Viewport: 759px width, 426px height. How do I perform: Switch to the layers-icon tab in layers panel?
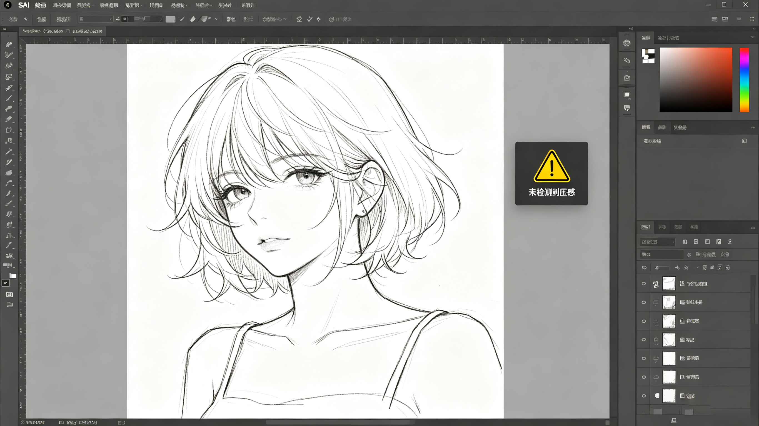click(646, 227)
